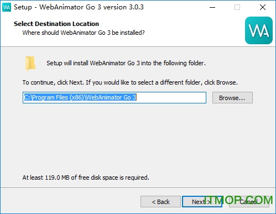Close the WebAnimator Setup dialog
The height and width of the screenshot is (214, 276).
pyautogui.click(x=263, y=7)
